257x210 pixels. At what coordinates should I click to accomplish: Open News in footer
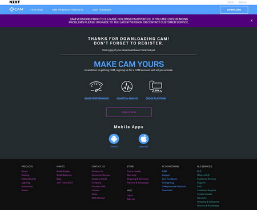coord(94,194)
